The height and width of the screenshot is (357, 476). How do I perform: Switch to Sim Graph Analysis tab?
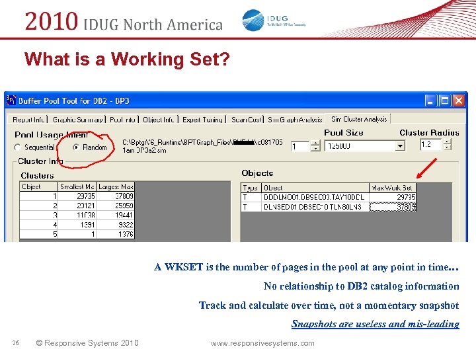(295, 120)
